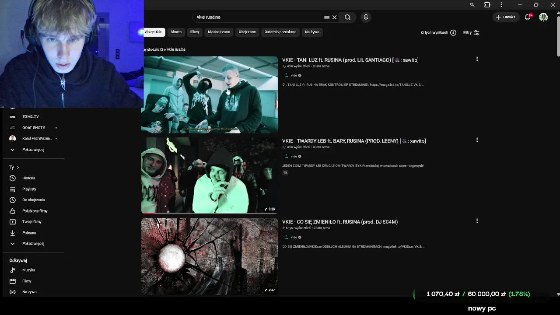560x315 pixels.
Task: Open GOAT SHOTY subscription channel
Action: click(x=34, y=128)
